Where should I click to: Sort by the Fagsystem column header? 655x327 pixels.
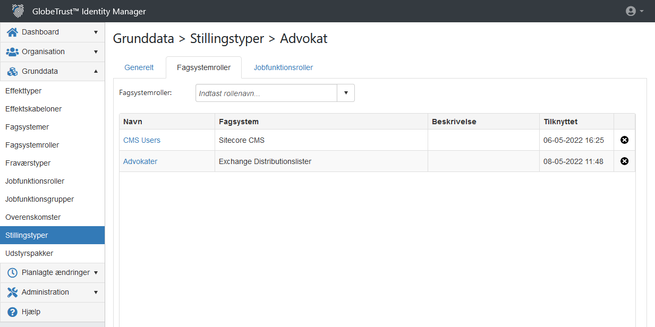[x=321, y=122]
